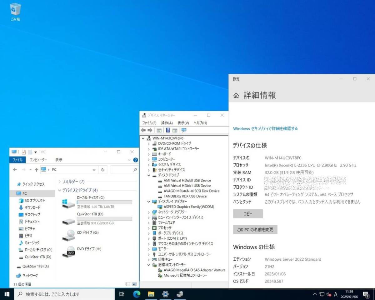The image size is (375, 300).
Task: Open ヘルプ(H) menu in Device Manager
Action: (200, 123)
